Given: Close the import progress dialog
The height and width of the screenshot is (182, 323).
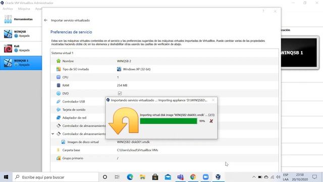Looking at the screenshot, I should [x=213, y=100].
